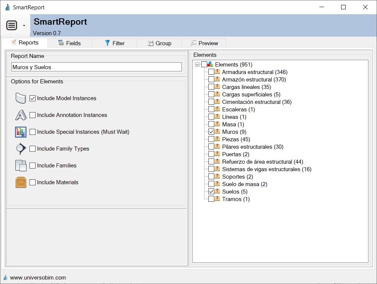Click the Report Name input field
Viewport: 377px width, 284px height.
pyautogui.click(x=96, y=67)
